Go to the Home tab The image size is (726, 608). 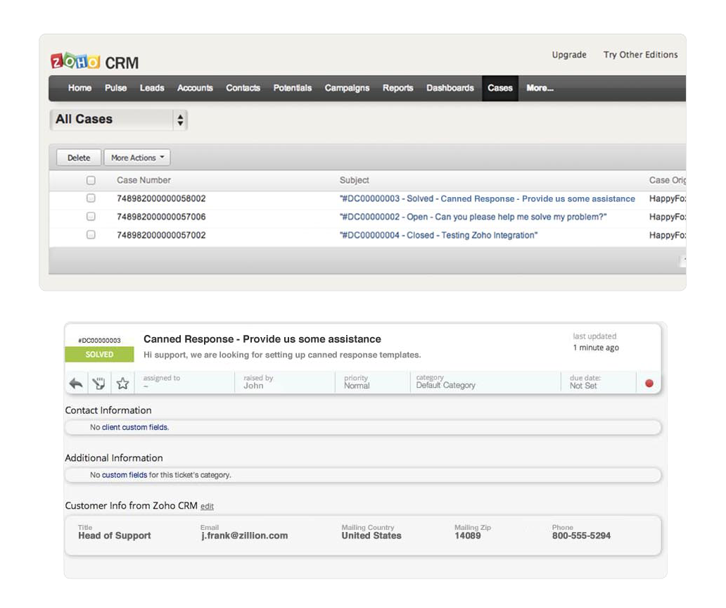pyautogui.click(x=79, y=88)
